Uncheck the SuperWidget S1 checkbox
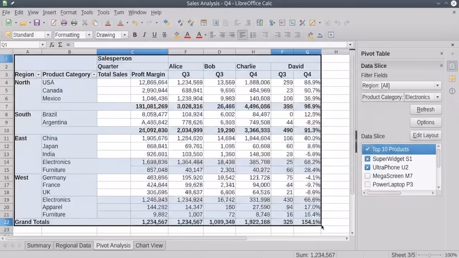Image resolution: width=459 pixels, height=258 pixels. 368,159
